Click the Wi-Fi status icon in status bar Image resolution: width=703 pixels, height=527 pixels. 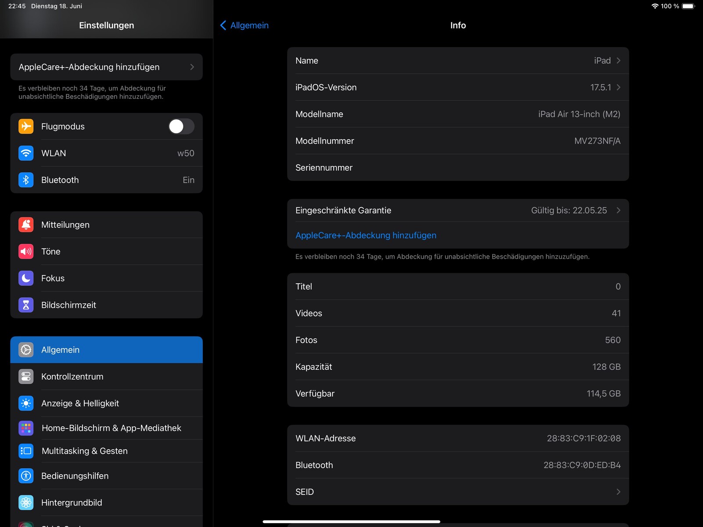(655, 6)
